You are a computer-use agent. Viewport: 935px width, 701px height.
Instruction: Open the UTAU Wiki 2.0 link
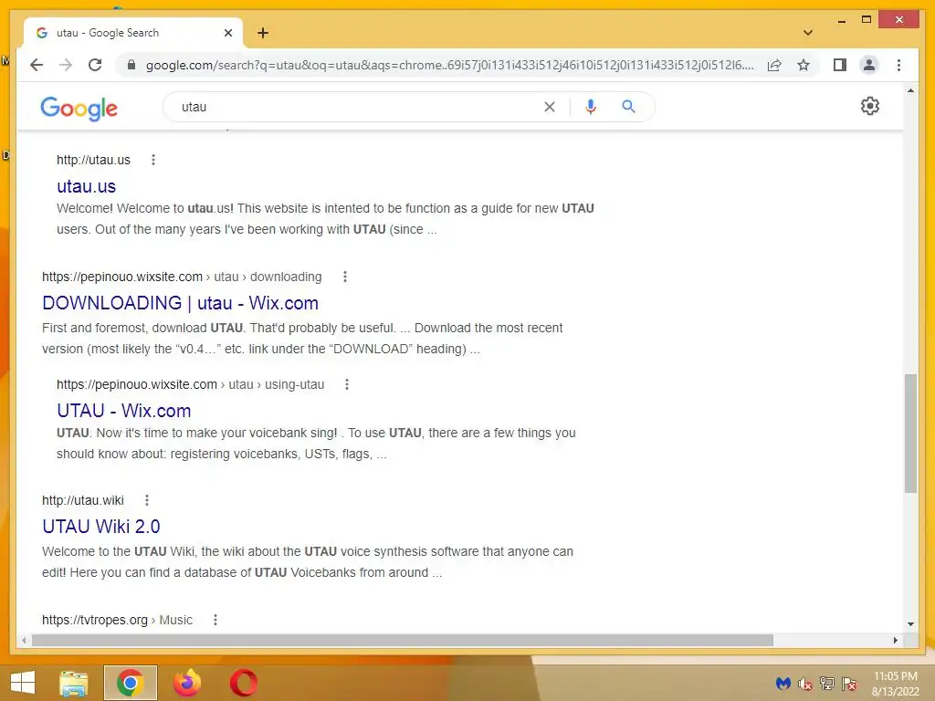click(x=100, y=527)
